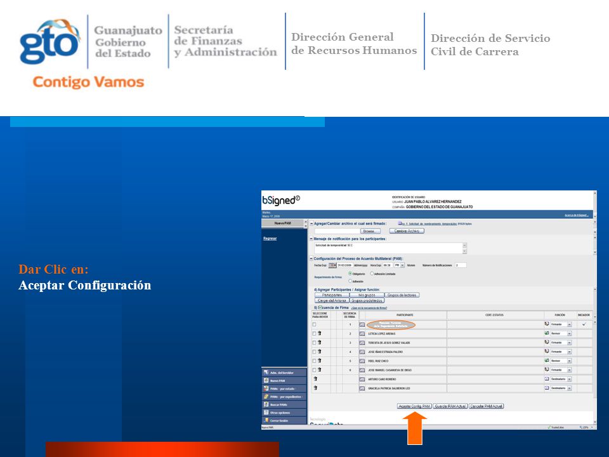Click the Guardar PAM Actual button

[450, 406]
